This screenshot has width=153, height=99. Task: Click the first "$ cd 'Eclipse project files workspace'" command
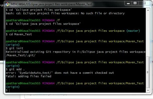pyautogui.click(x=39, y=10)
